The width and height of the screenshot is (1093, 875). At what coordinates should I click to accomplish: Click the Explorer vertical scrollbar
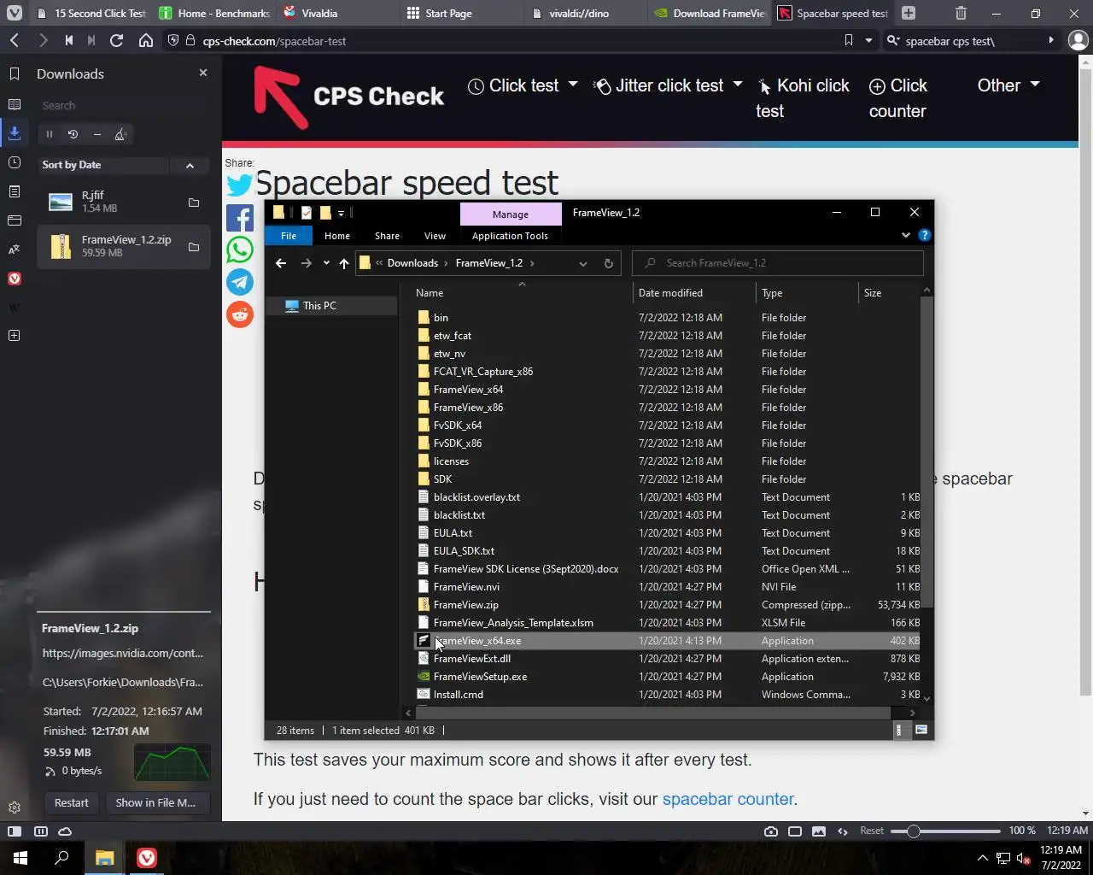(926, 453)
